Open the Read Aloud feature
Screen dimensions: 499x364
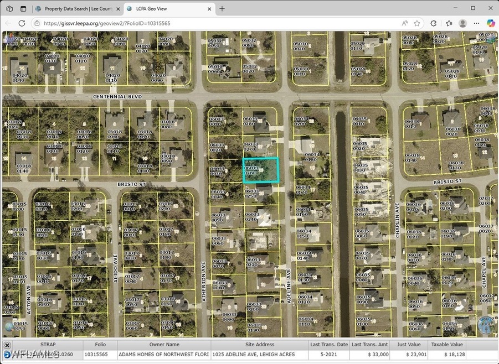(404, 23)
